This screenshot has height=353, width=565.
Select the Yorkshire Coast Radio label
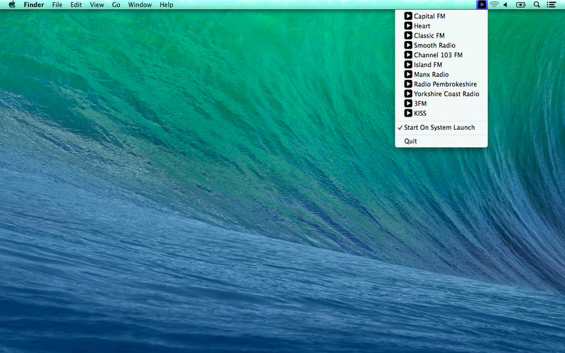pos(446,94)
